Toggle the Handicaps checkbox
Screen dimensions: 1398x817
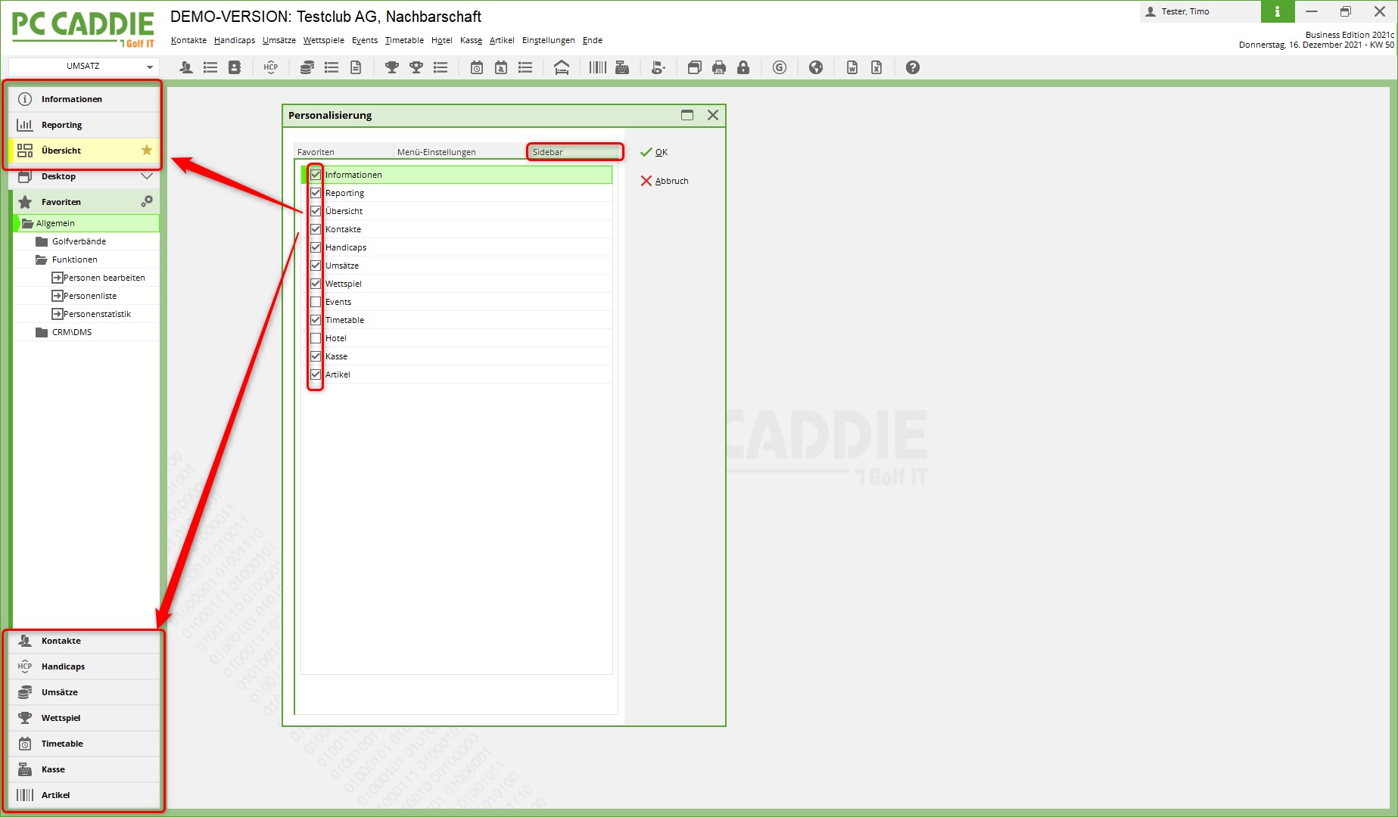click(316, 247)
